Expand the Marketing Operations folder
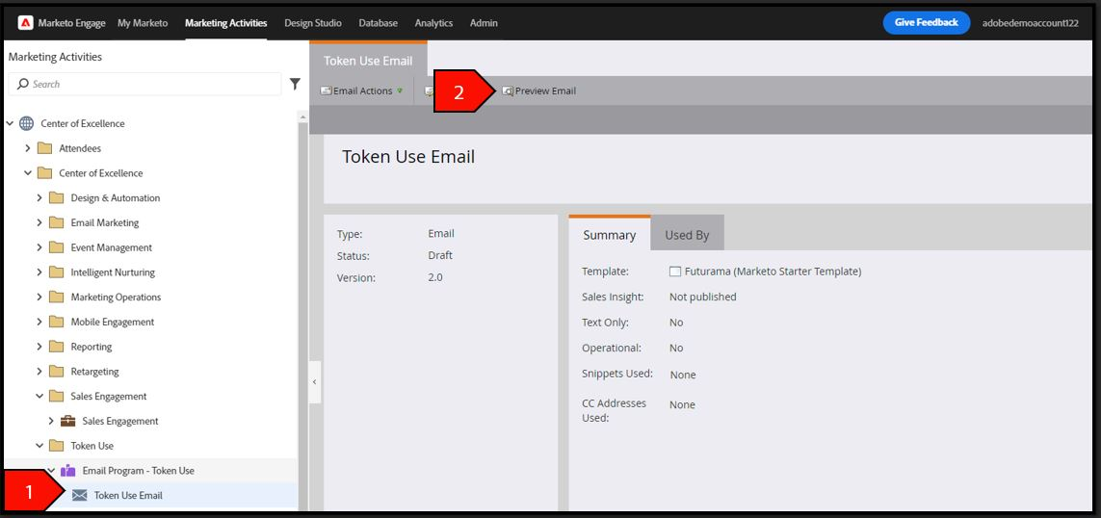This screenshot has height=518, width=1101. (x=40, y=297)
